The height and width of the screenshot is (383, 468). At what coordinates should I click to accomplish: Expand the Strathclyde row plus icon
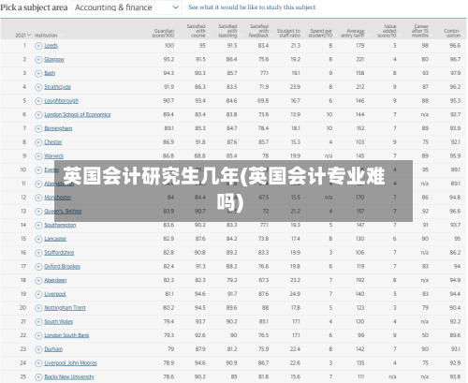[38, 87]
